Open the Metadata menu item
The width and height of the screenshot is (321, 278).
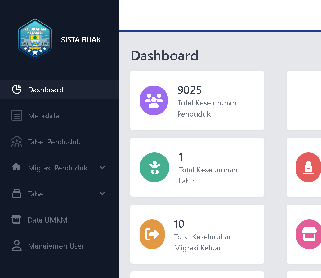43,116
